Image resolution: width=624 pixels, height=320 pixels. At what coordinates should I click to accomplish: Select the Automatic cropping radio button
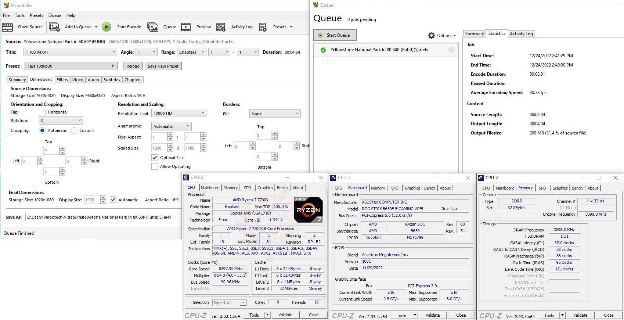42,130
